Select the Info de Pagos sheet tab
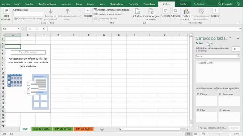 point(84,129)
